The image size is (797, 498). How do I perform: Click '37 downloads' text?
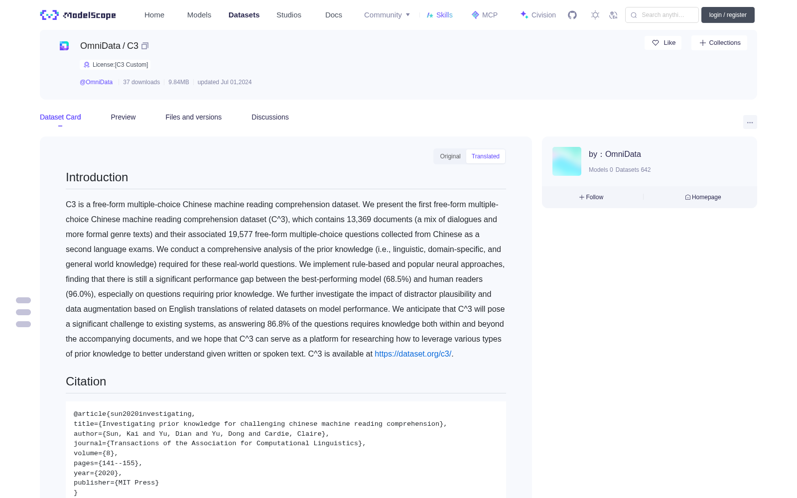[x=141, y=82]
